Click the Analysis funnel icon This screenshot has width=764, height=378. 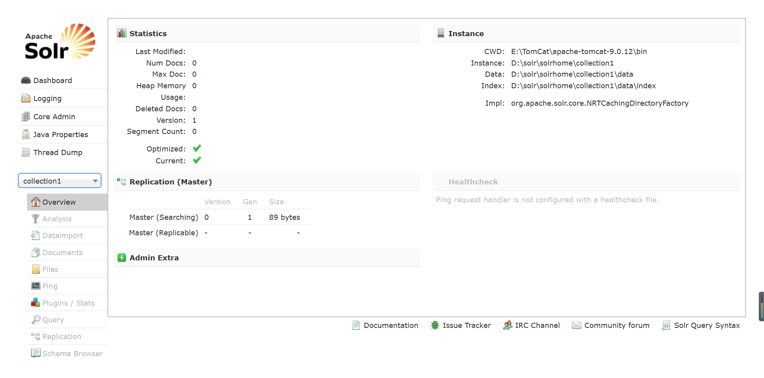pyautogui.click(x=36, y=219)
